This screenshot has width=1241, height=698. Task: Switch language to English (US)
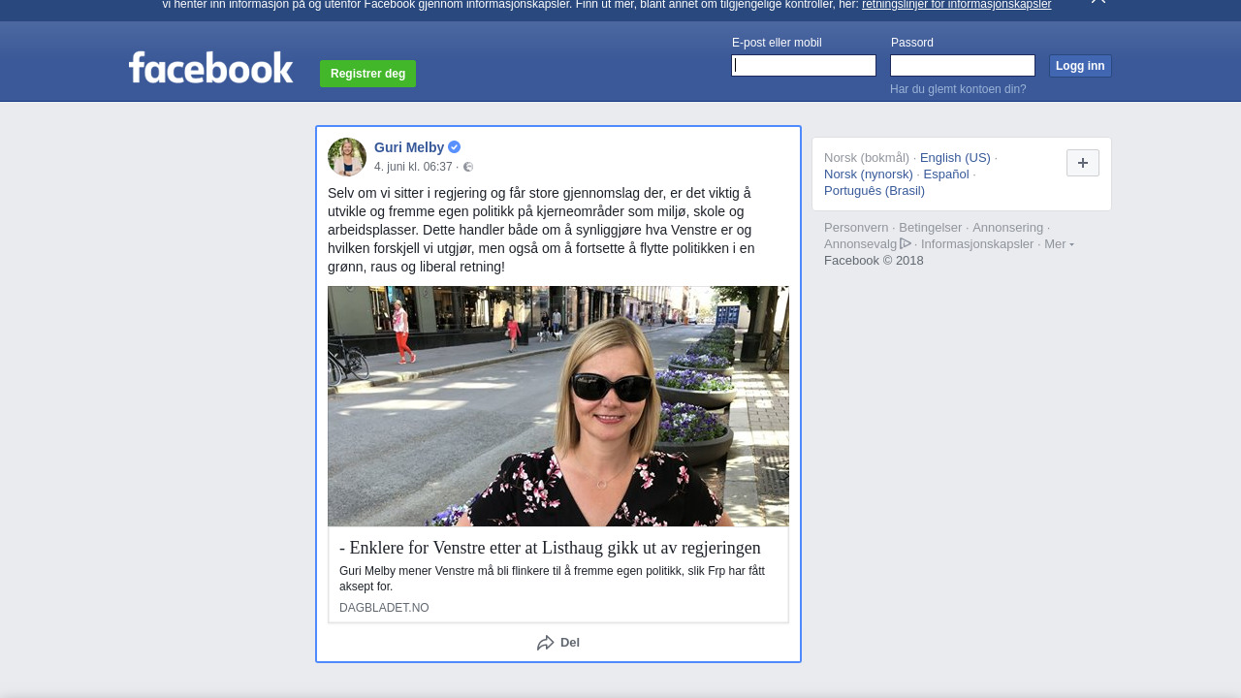pos(955,158)
